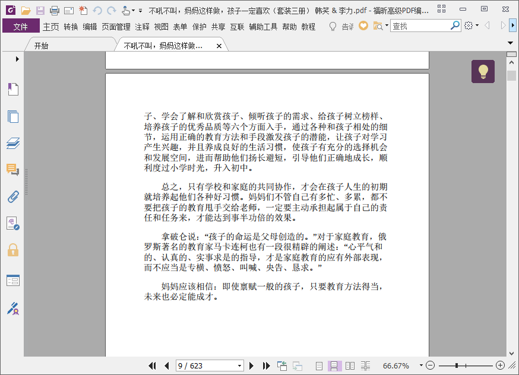Redo the last undone action

[112, 11]
